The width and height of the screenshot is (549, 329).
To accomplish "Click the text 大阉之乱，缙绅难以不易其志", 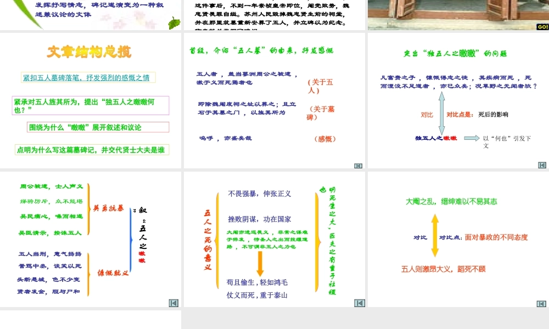I will (451, 201).
